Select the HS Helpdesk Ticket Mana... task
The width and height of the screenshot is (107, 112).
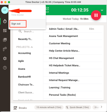coord(73,65)
